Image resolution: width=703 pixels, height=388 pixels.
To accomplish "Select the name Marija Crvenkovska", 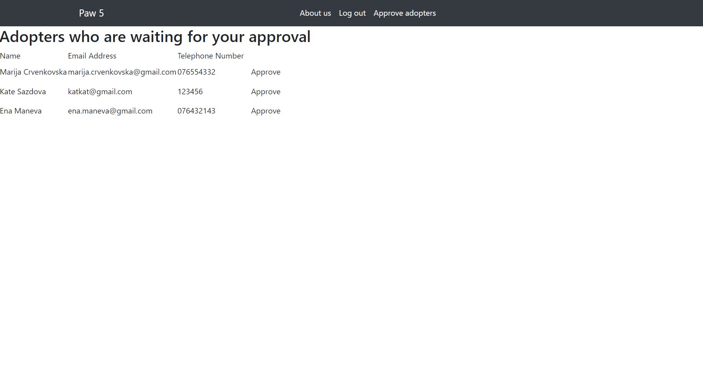I will click(33, 72).
